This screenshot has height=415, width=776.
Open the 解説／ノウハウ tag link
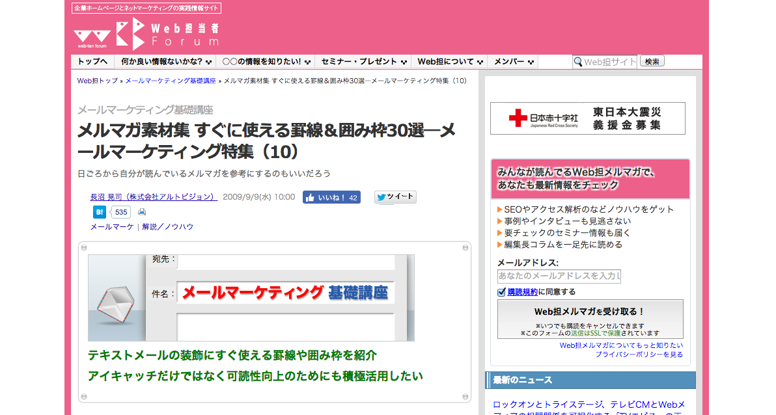(167, 226)
